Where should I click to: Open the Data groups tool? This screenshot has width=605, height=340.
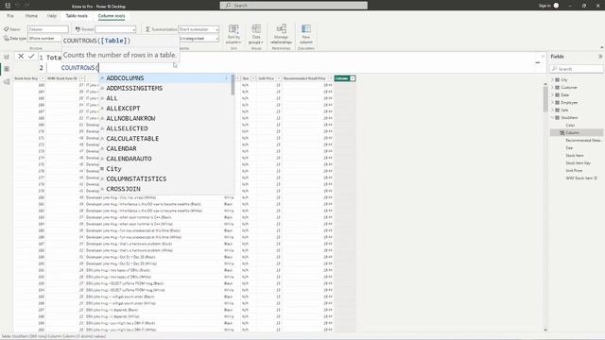(x=256, y=34)
